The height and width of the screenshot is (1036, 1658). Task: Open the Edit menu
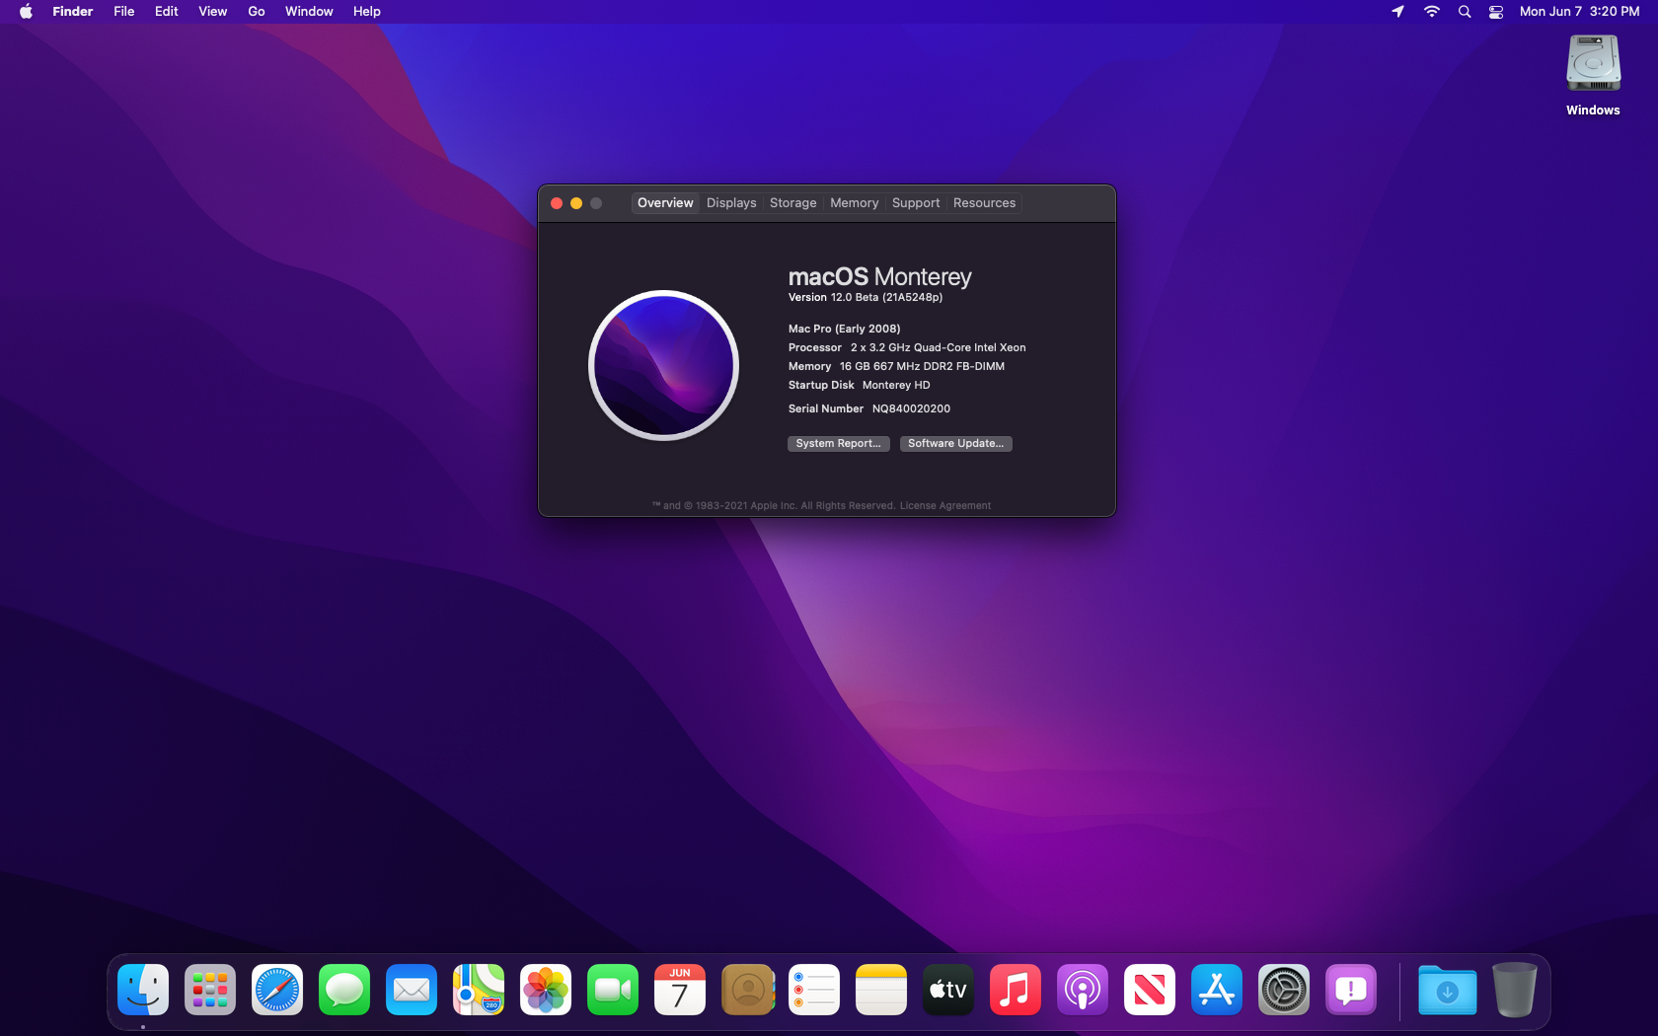[167, 12]
